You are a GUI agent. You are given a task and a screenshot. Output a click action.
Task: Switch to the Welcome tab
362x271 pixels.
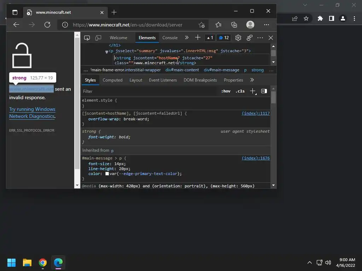118,37
